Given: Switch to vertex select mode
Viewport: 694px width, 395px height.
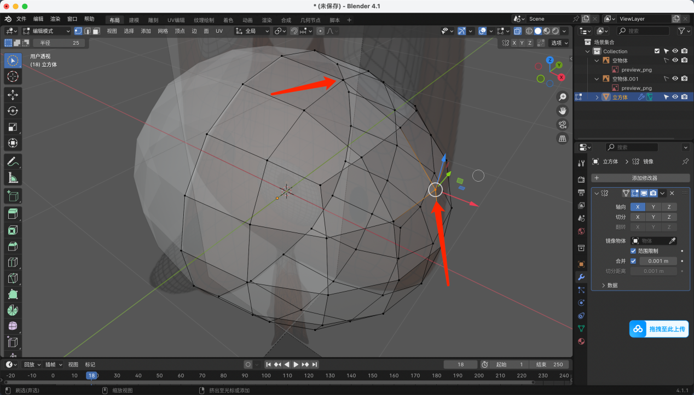Looking at the screenshot, I should [x=78, y=31].
